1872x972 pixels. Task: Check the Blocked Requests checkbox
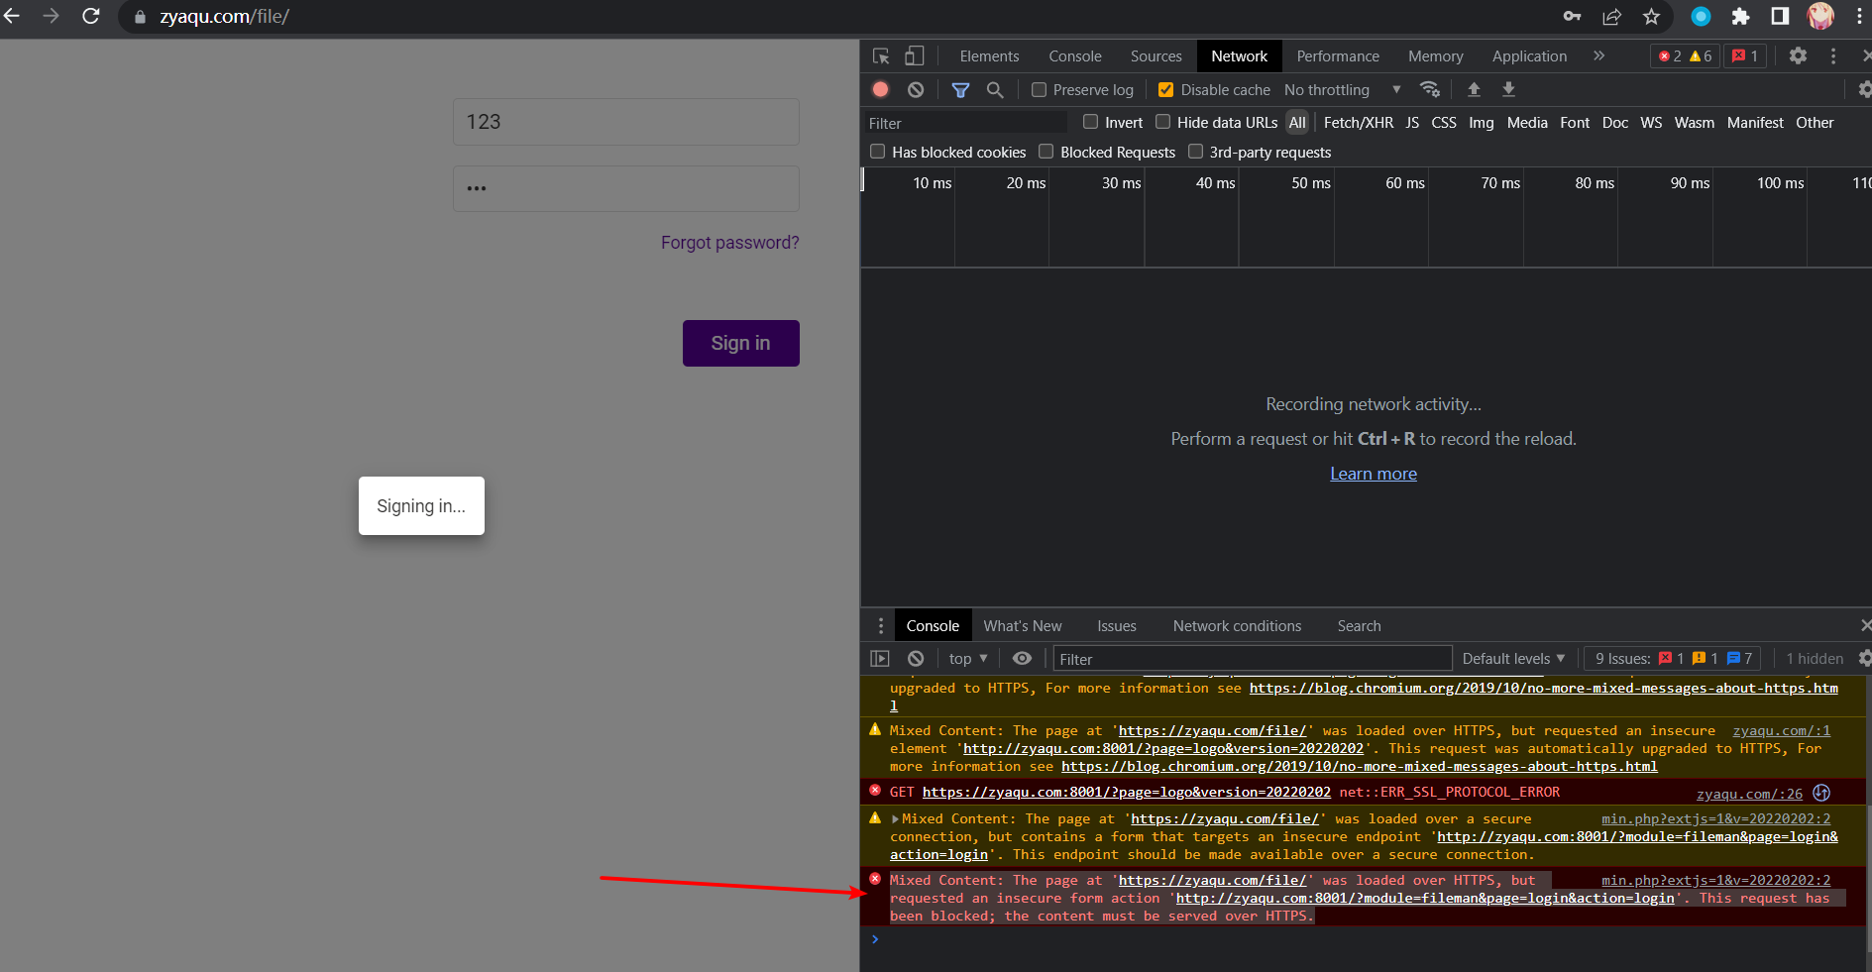point(1046,152)
